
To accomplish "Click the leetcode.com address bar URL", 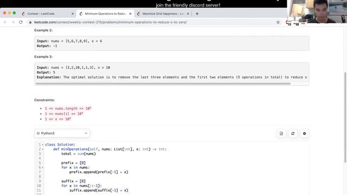I will click(x=111, y=22).
